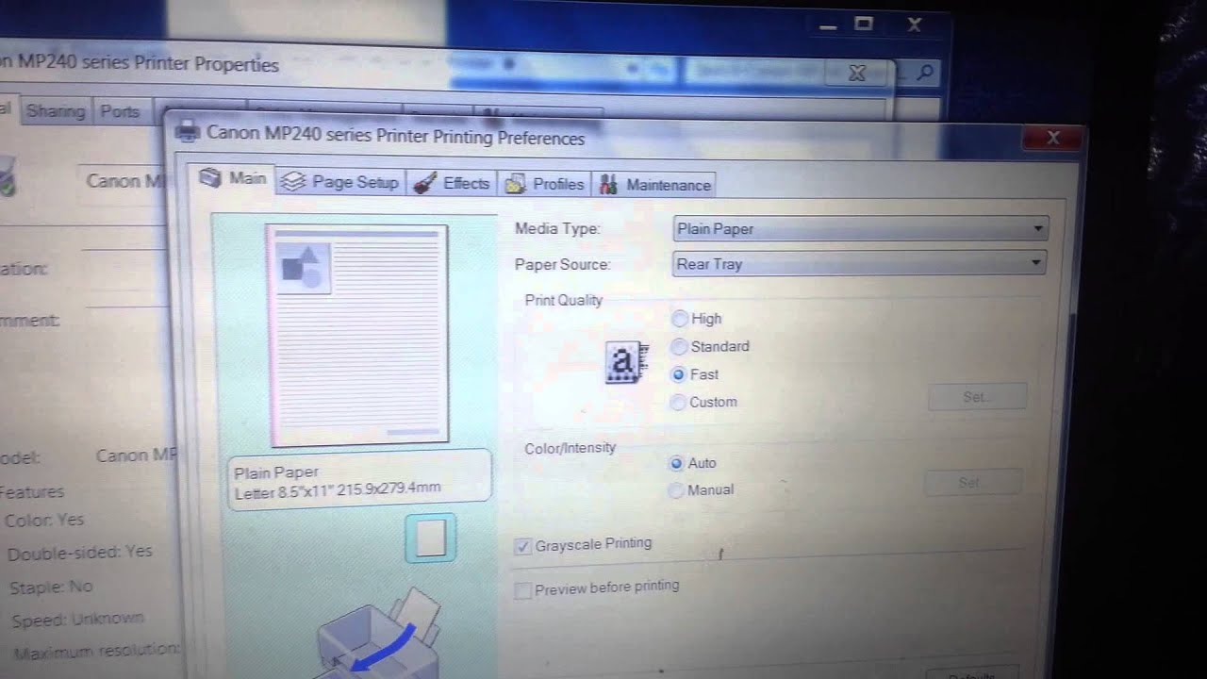Close the Printing Preferences dialog
The image size is (1207, 679).
point(1053,139)
